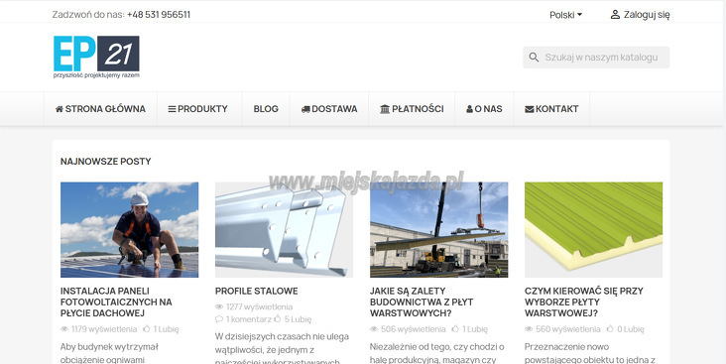Open the Profile Stalowe post title
The height and width of the screenshot is (364, 726).
[x=257, y=291]
